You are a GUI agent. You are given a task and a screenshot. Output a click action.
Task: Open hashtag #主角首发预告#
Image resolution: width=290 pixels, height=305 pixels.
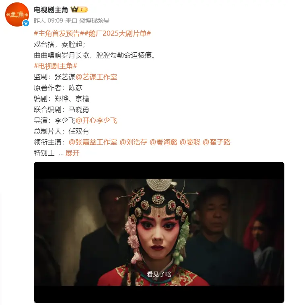pyautogui.click(x=59, y=33)
